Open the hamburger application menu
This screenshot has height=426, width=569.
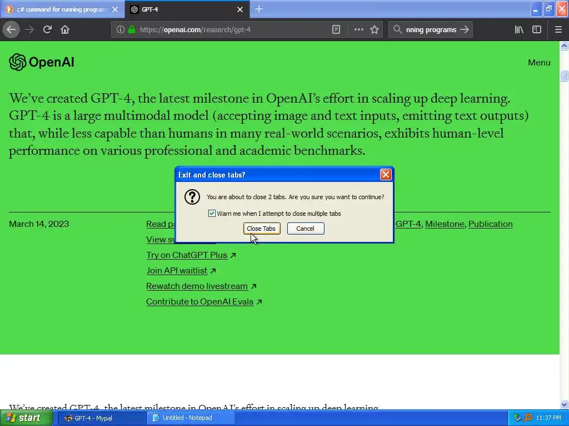pyautogui.click(x=558, y=30)
